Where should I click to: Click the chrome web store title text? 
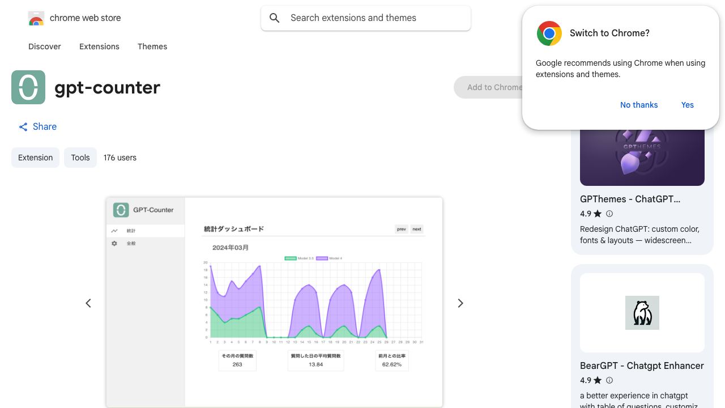coord(86,18)
